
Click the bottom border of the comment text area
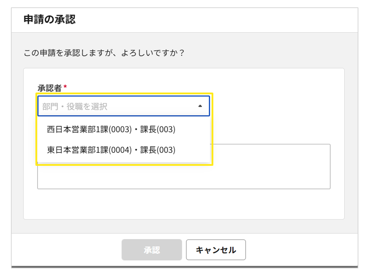tap(184, 189)
